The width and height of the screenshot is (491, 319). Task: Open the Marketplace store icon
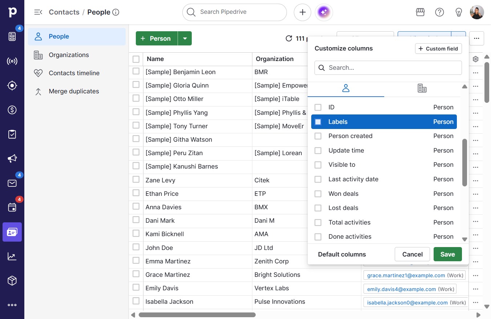pyautogui.click(x=420, y=12)
